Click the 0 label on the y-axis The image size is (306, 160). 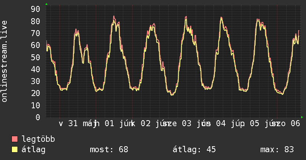click(x=38, y=117)
